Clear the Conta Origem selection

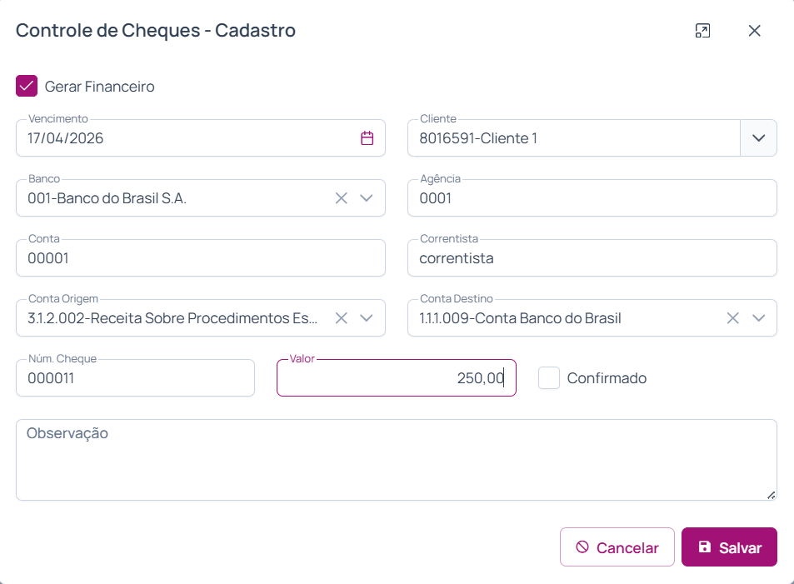coord(341,318)
